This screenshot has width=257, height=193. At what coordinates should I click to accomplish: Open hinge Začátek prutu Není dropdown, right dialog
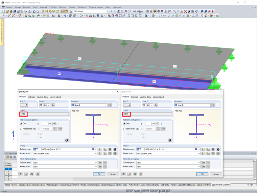coord(199,163)
